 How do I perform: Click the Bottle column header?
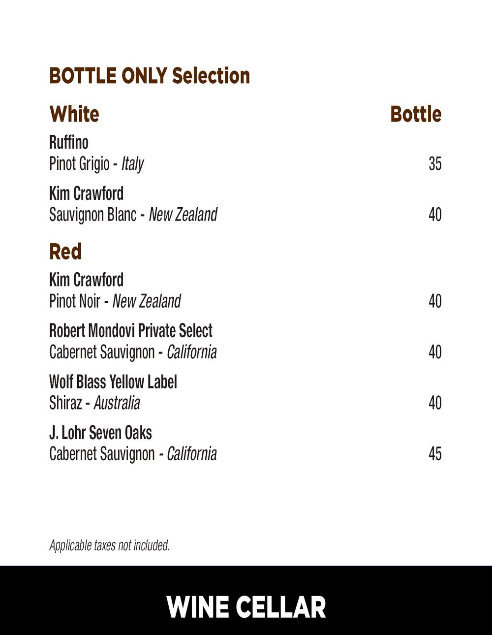point(416,114)
